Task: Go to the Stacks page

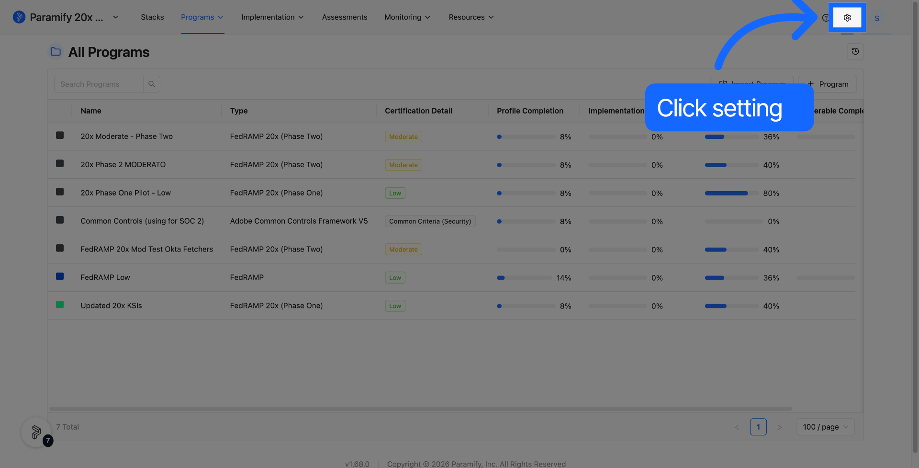Action: pos(152,17)
